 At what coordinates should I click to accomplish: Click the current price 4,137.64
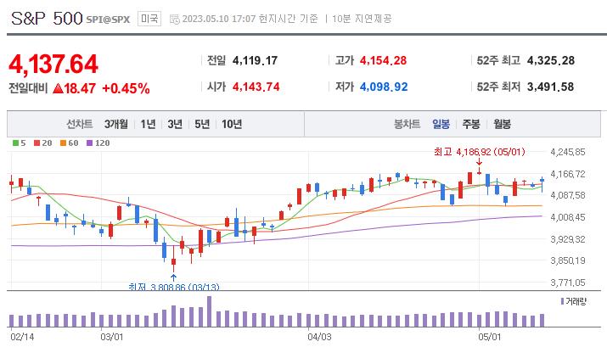(x=53, y=64)
